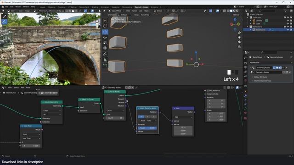Viewport: 294px width, 165px height.
Task: Open the Edge domain dropdown on Delete Geometry node
Action: point(52,111)
